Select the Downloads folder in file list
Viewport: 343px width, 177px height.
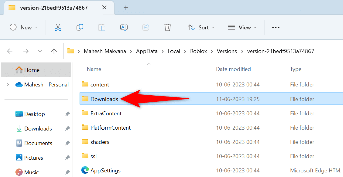(104, 99)
